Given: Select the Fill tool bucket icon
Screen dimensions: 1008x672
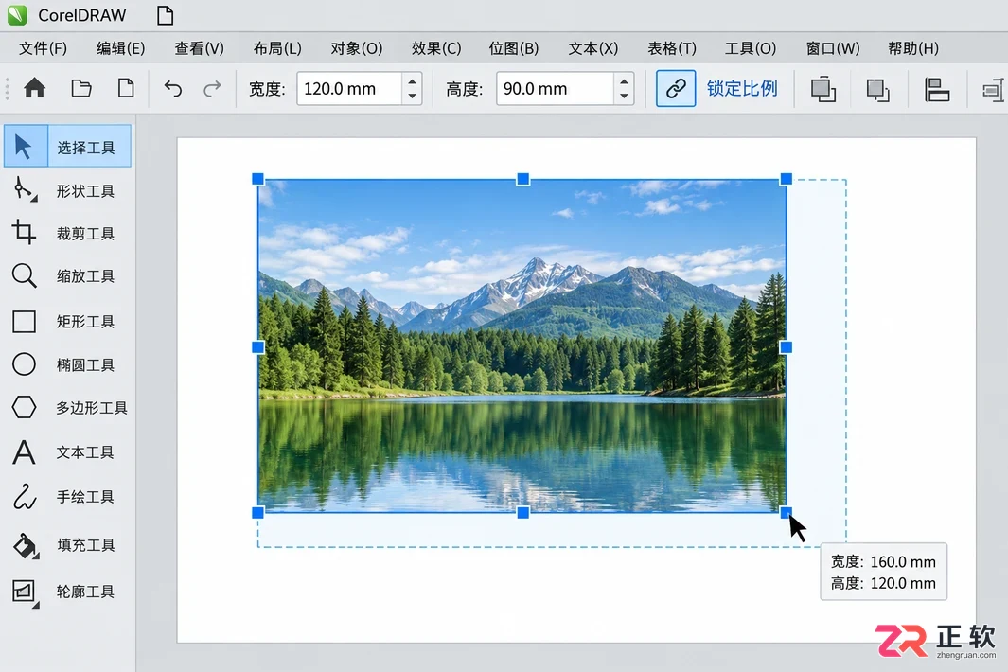Looking at the screenshot, I should point(26,545).
